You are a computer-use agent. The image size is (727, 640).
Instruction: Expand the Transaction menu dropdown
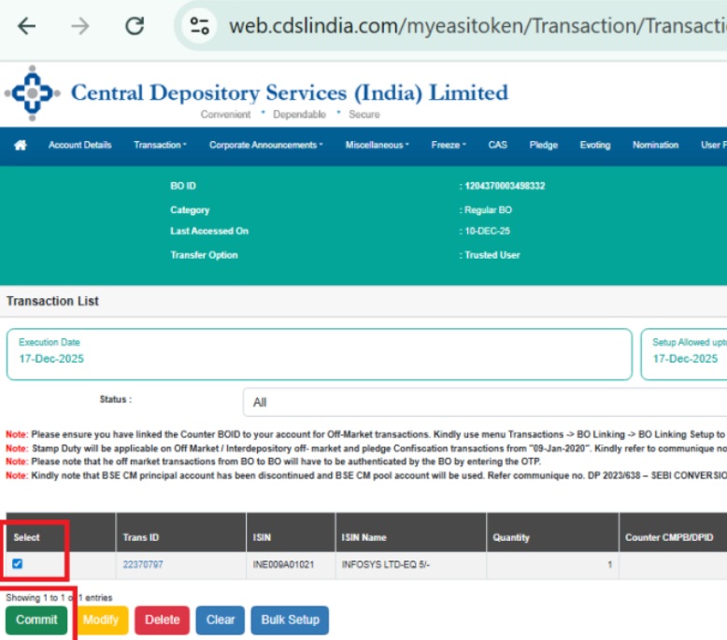pos(160,145)
